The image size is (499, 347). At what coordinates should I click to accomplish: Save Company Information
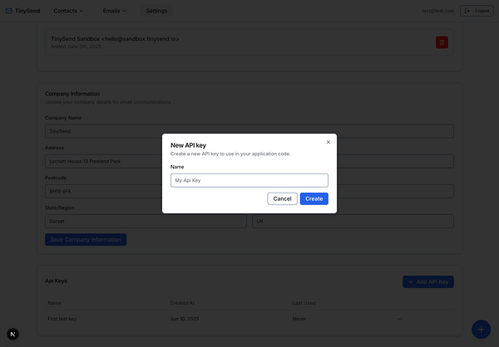[86, 240]
